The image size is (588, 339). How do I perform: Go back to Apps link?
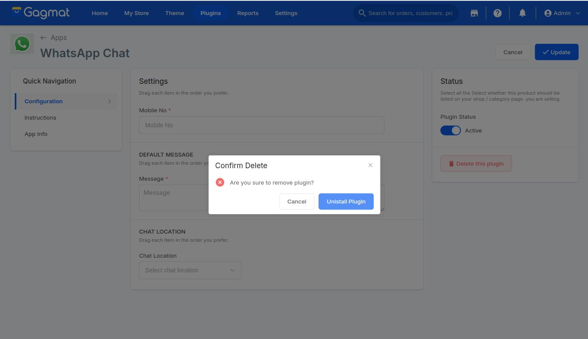pos(59,38)
